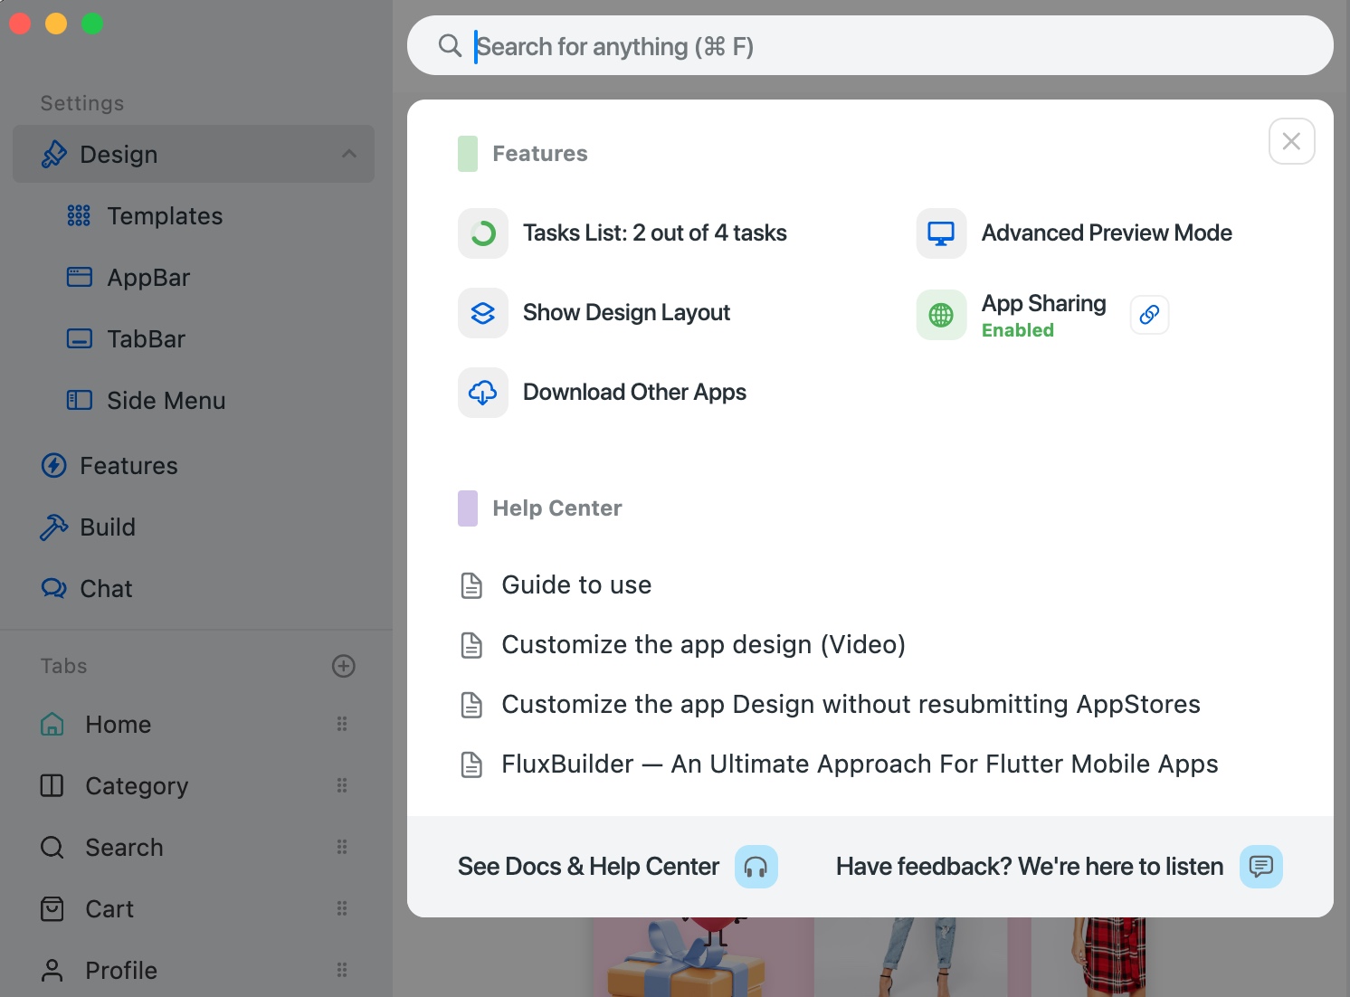Screen dimensions: 1350x997
Task: Click the Search for anything field
Action: click(869, 46)
